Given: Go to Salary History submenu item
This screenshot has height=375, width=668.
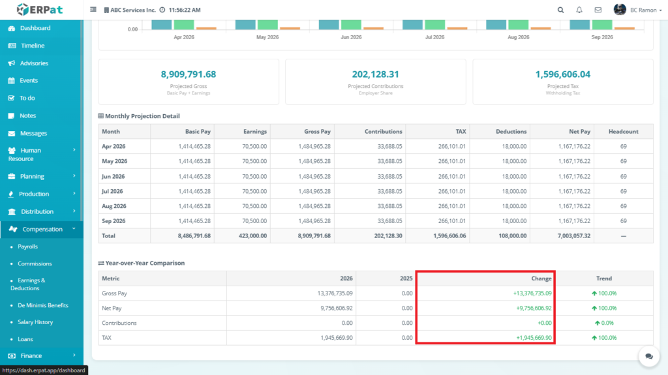Looking at the screenshot, I should click(x=35, y=322).
